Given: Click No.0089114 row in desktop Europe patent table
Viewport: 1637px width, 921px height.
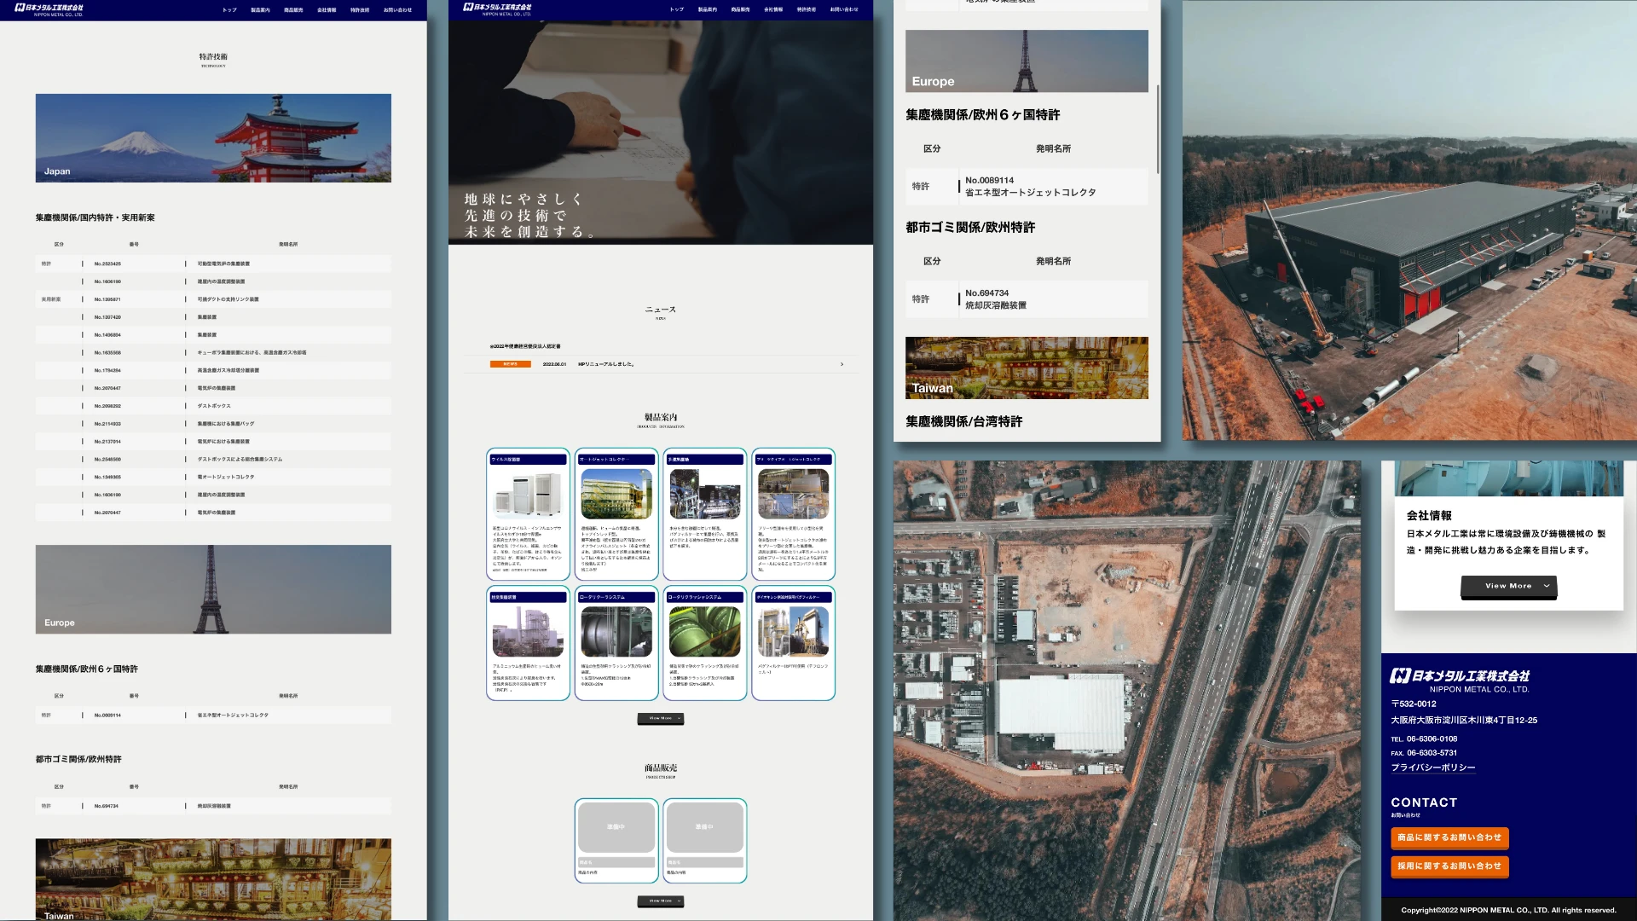Looking at the screenshot, I should point(213,715).
